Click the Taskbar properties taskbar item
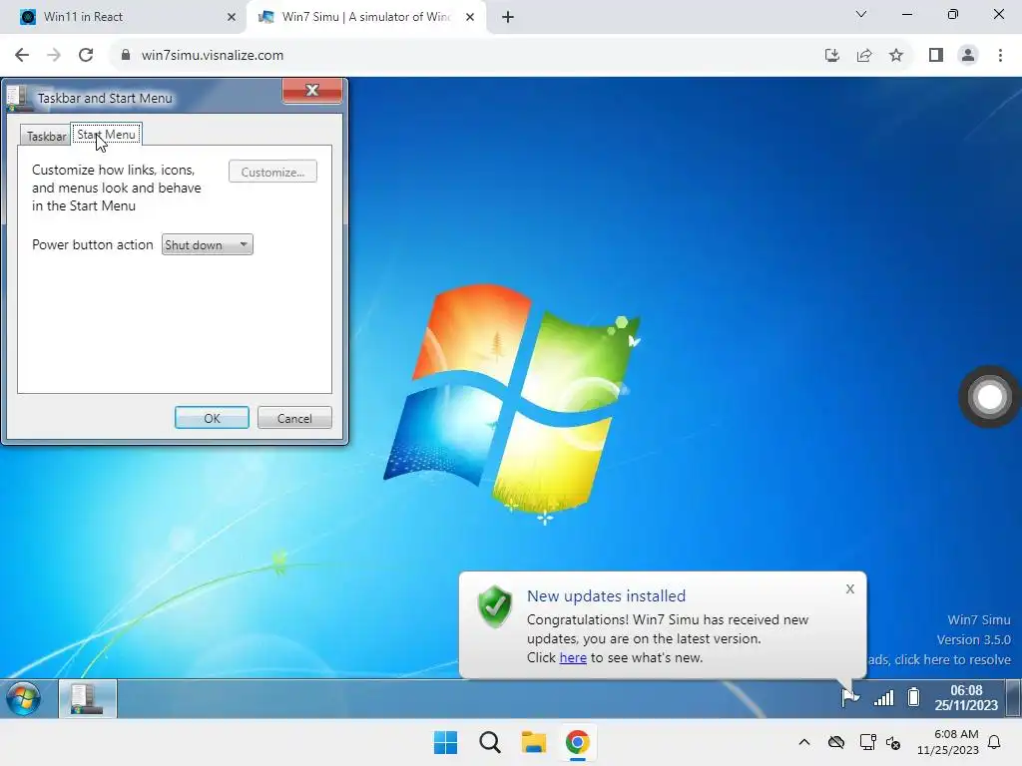This screenshot has width=1022, height=766. 88,699
